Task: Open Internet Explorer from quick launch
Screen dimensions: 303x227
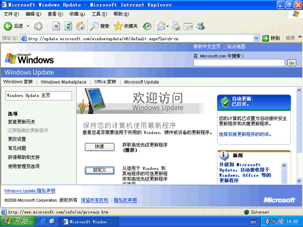Action: coord(43,221)
